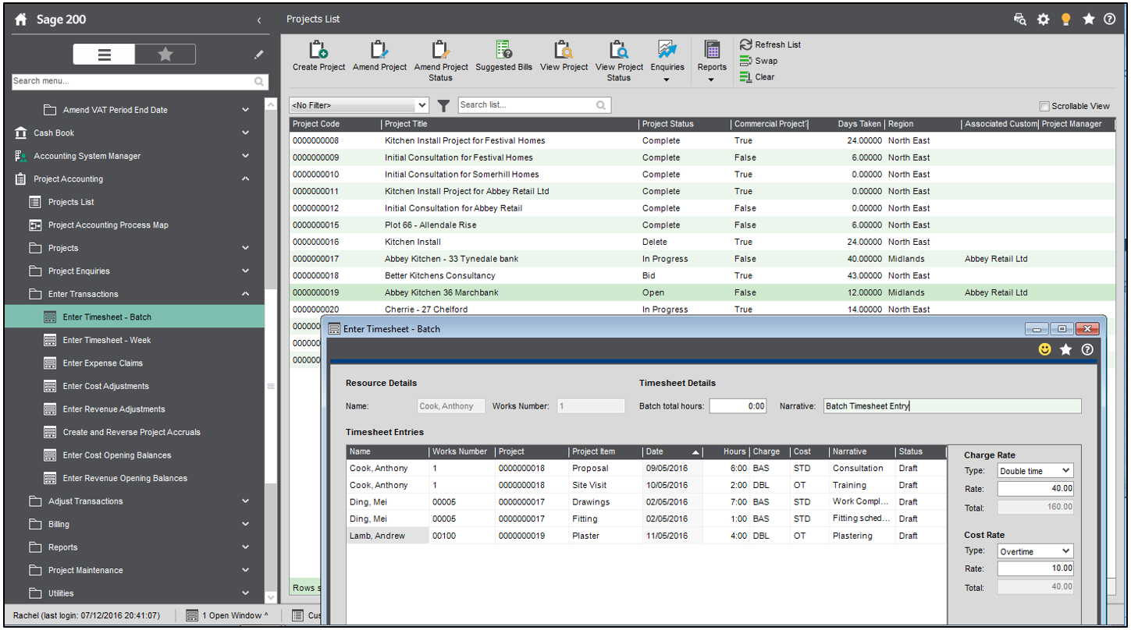Expand Amend VAT Period End Date
Screen dimensions: 1131x630
coord(246,110)
